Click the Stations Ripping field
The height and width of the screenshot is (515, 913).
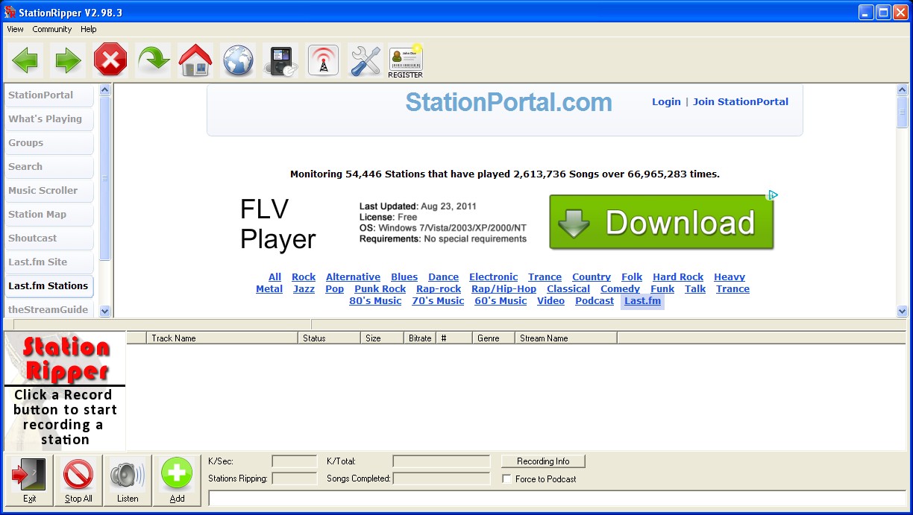[x=295, y=478]
